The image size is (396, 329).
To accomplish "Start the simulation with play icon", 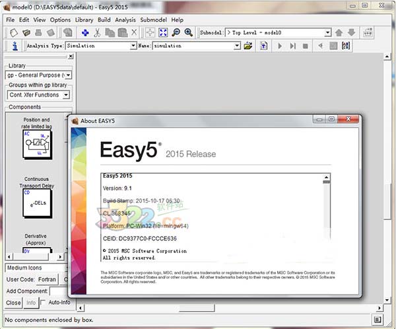I will click(x=280, y=46).
